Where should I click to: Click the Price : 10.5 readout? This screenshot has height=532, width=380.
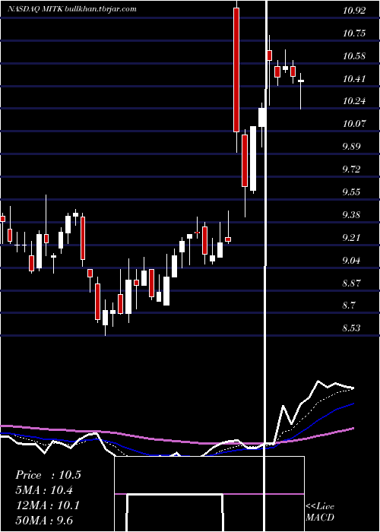pos(48,475)
